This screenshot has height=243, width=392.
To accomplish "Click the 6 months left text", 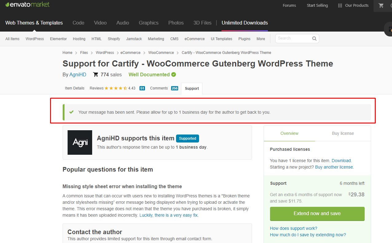I will (x=352, y=183).
